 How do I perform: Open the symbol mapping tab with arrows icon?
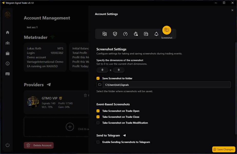pyautogui.click(x=105, y=34)
